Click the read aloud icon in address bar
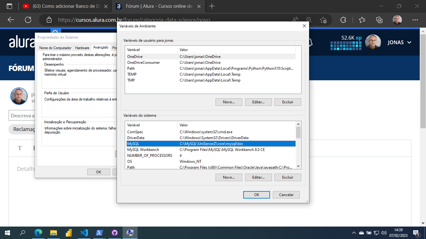 [295, 20]
